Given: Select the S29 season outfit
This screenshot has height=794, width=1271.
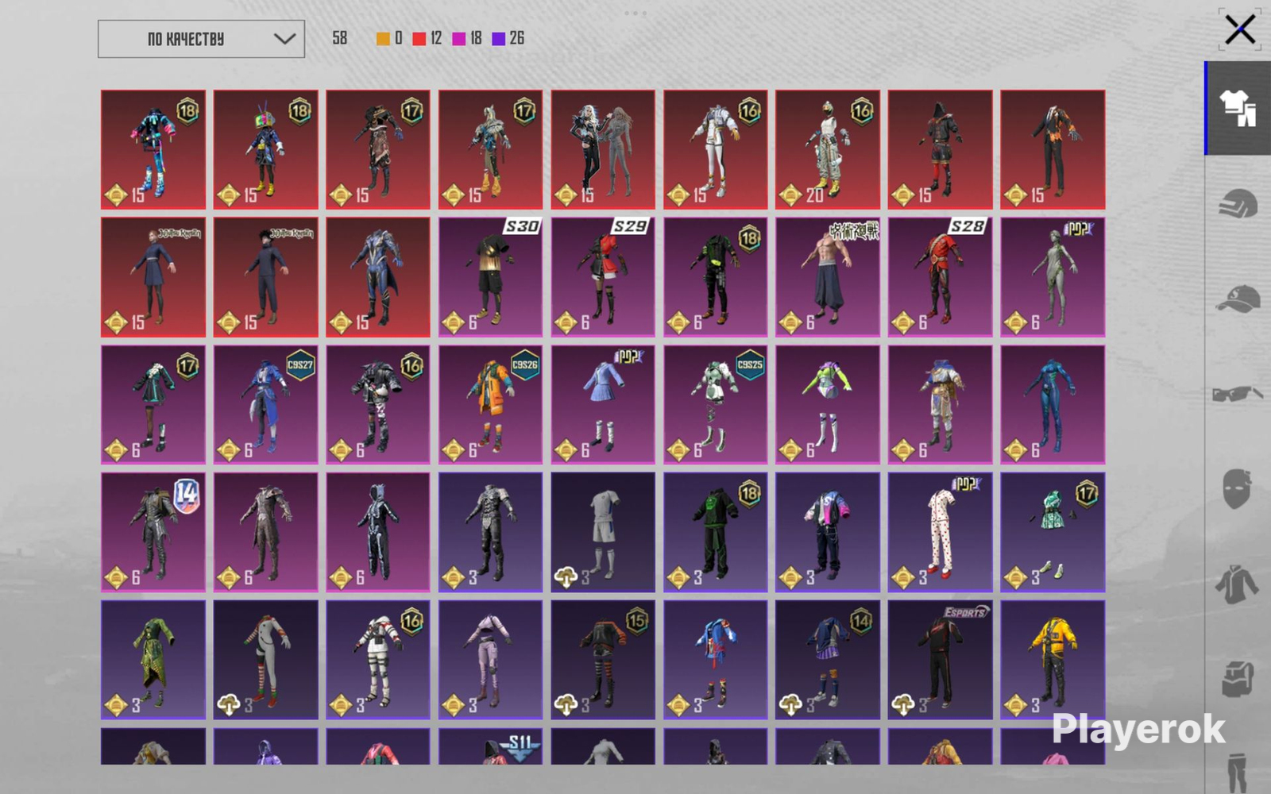Looking at the screenshot, I should click(x=603, y=277).
